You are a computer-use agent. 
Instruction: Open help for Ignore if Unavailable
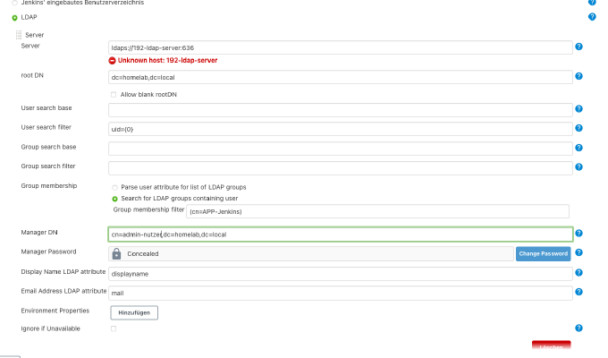578,328
